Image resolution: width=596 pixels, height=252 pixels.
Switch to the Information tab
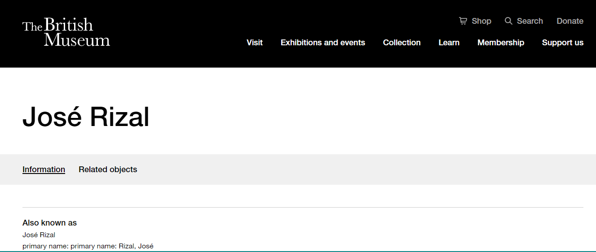(x=44, y=169)
